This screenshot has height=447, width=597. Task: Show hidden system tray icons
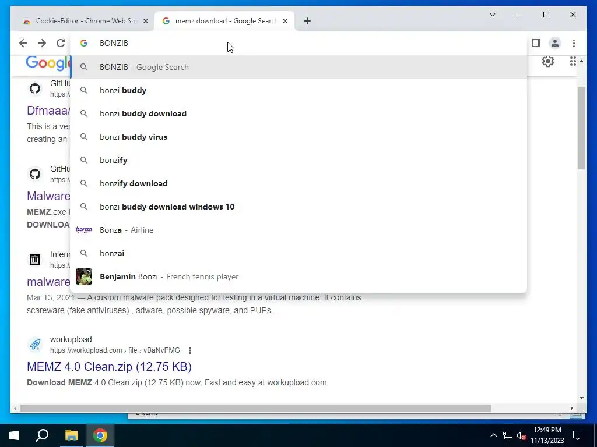[x=493, y=435]
